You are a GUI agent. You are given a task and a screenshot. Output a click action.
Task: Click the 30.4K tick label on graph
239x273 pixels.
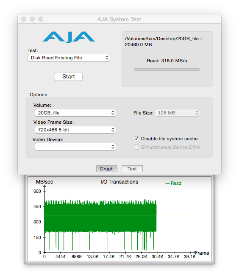pyautogui.click(x=158, y=256)
